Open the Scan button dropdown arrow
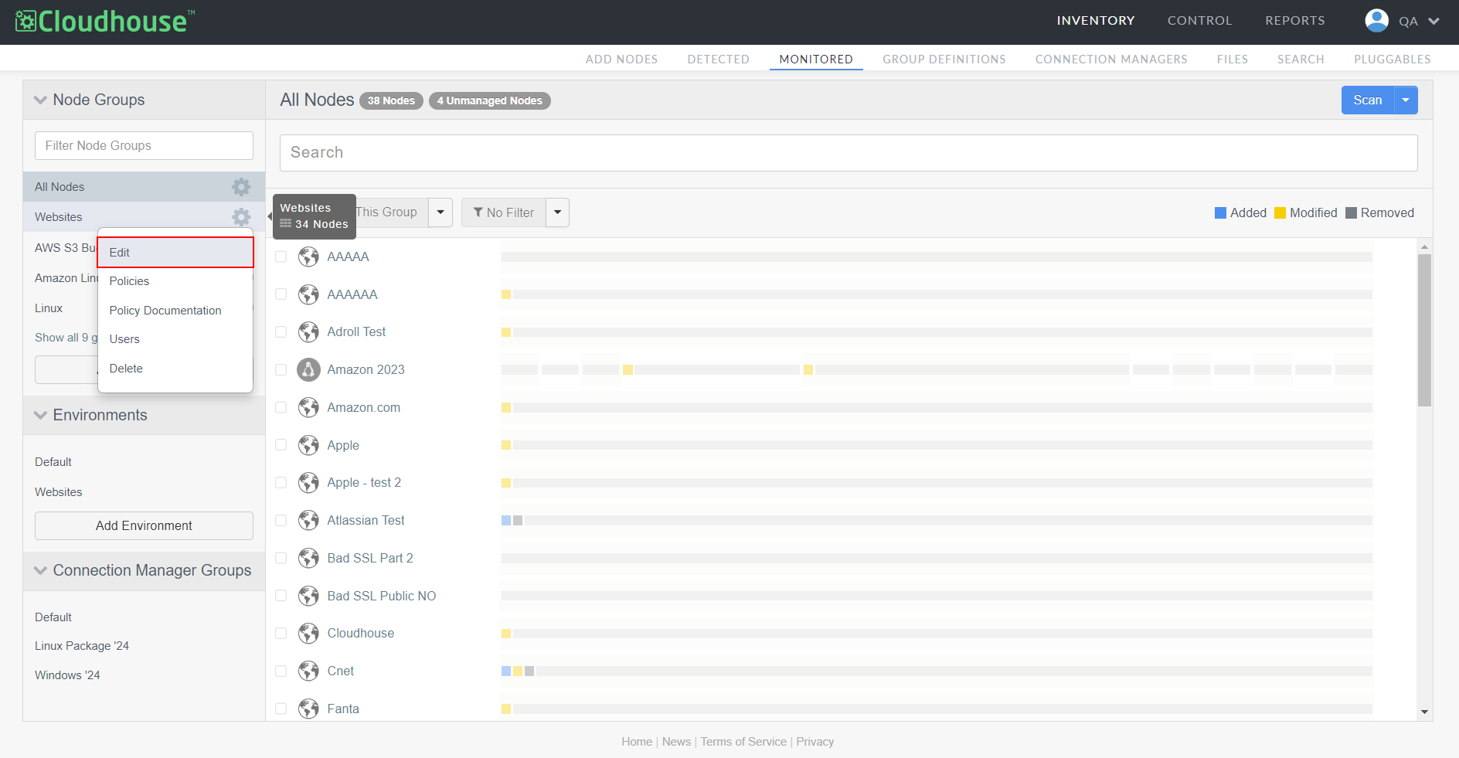The width and height of the screenshot is (1459, 758). pos(1406,100)
